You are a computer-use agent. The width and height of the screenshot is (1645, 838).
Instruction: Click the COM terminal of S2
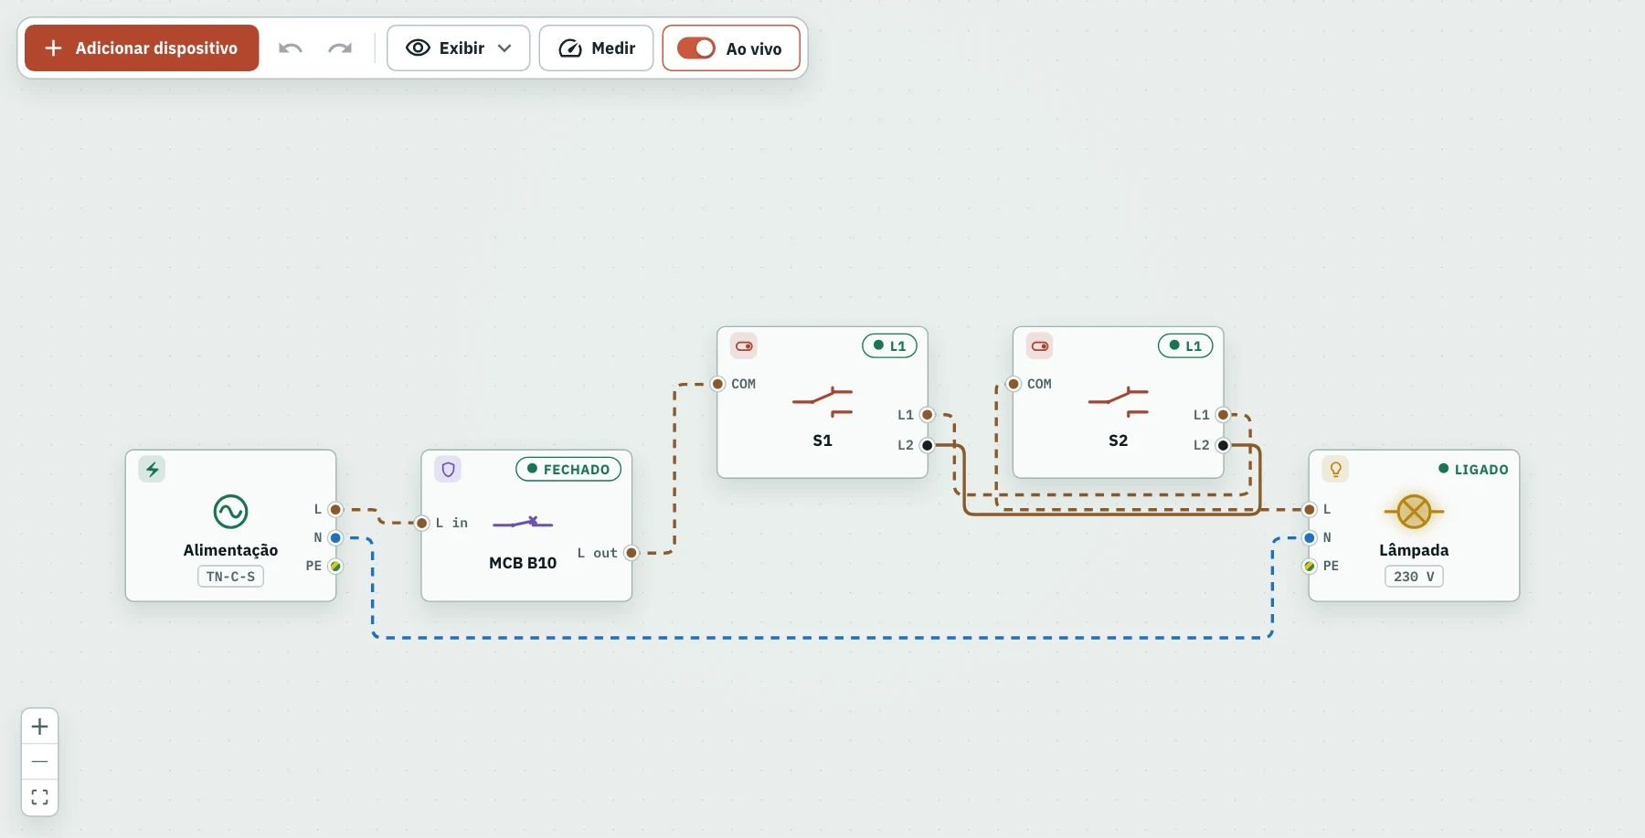click(1014, 384)
